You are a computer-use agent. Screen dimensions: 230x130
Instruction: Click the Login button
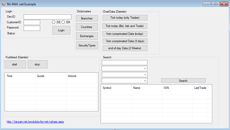61,30
